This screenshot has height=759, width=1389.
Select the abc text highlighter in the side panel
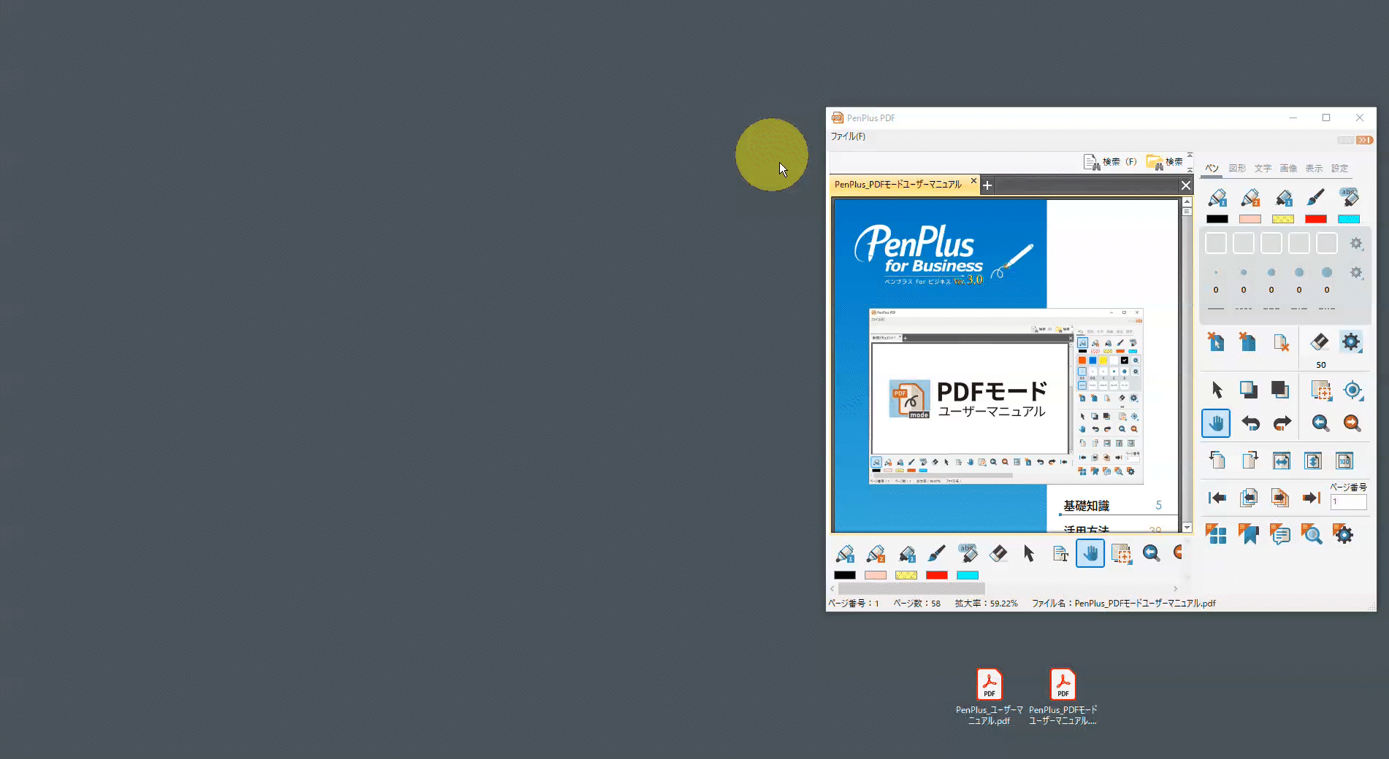tap(1349, 197)
